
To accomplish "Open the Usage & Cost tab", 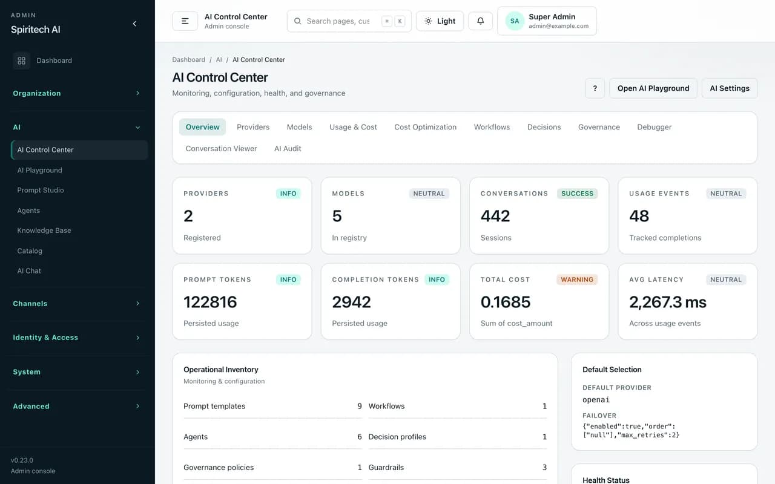I will point(353,127).
